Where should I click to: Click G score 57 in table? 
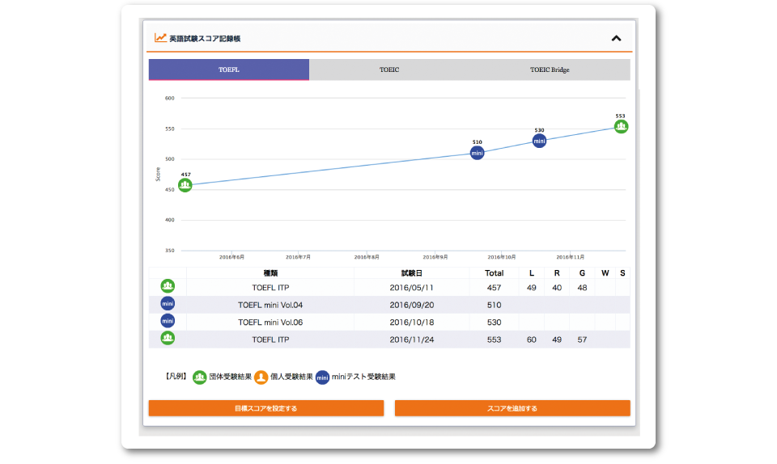(x=582, y=340)
